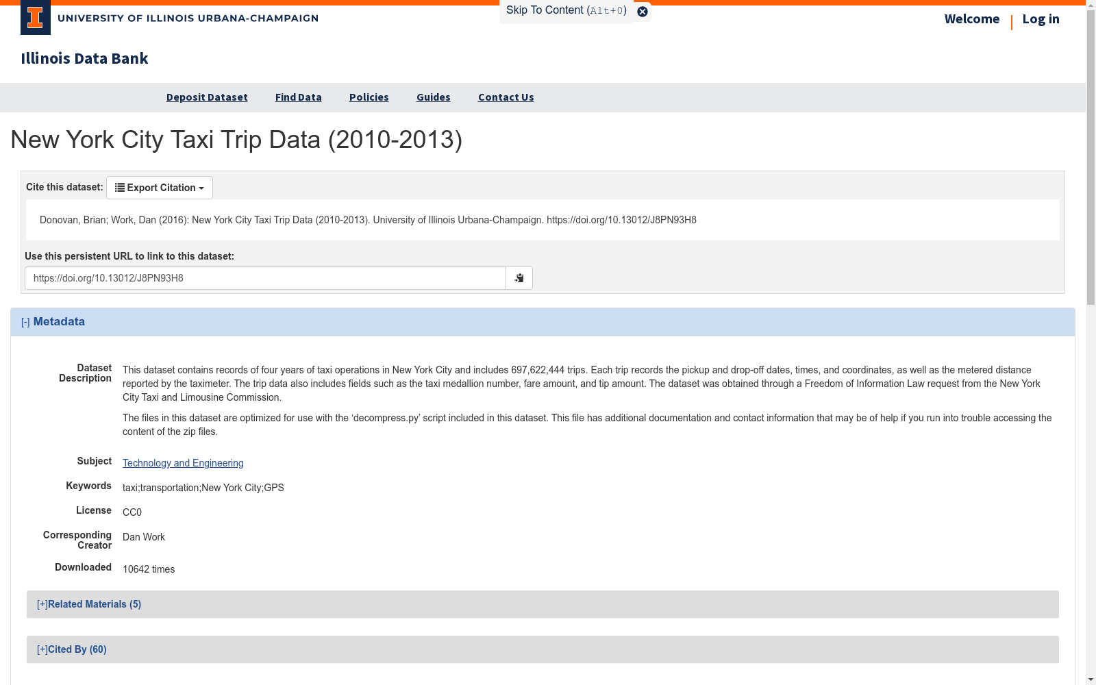Click the 'License' field label
Image resolution: width=1096 pixels, height=685 pixels.
tap(94, 510)
